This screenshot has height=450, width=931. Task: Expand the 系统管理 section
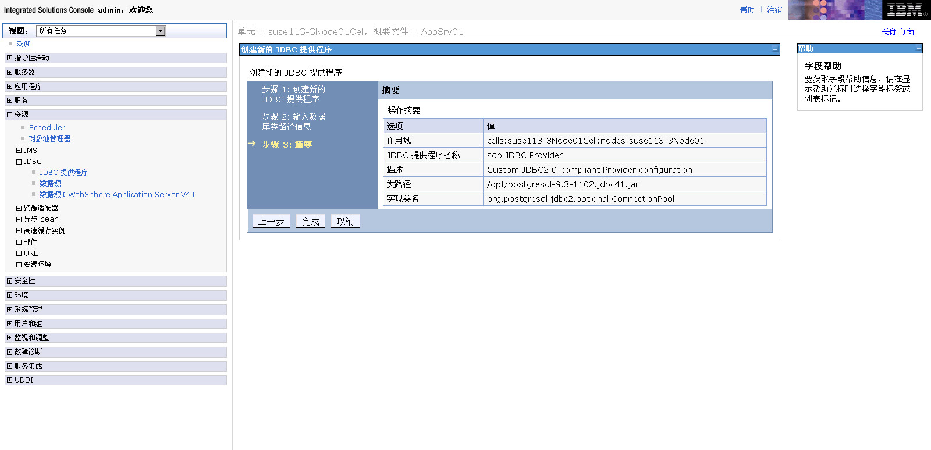(9, 309)
